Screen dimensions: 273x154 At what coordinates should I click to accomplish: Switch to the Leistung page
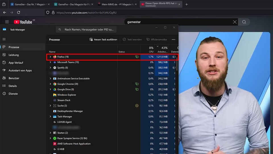(x=13, y=55)
